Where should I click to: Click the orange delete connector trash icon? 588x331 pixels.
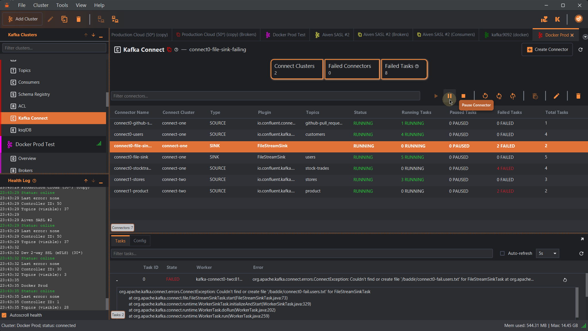[x=578, y=96]
